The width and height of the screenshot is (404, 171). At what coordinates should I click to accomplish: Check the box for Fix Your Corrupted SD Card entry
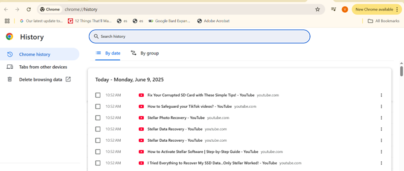(x=98, y=95)
